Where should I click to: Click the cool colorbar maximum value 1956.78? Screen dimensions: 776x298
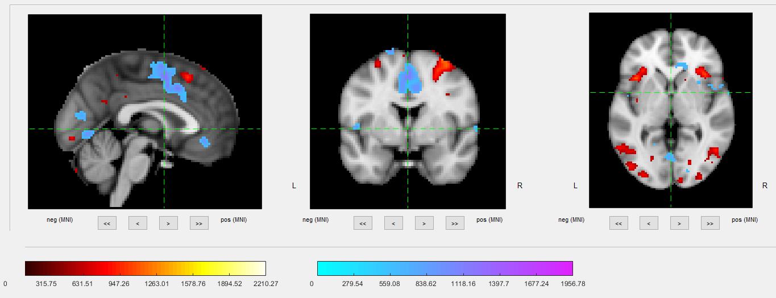point(573,283)
